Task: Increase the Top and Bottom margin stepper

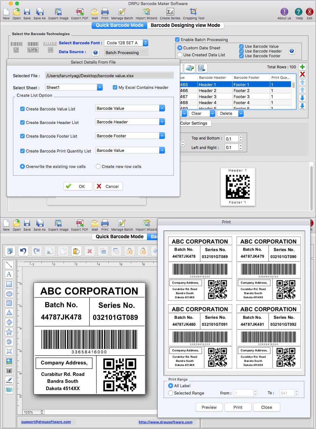Action: [240, 137]
